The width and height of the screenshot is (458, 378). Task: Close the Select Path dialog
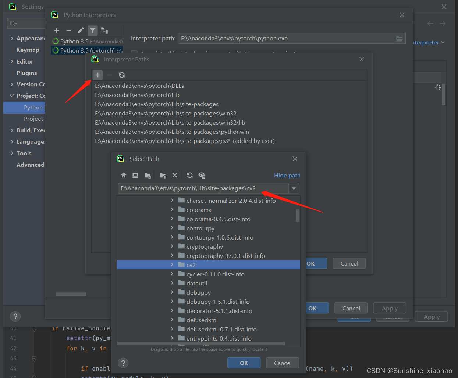pyautogui.click(x=295, y=159)
